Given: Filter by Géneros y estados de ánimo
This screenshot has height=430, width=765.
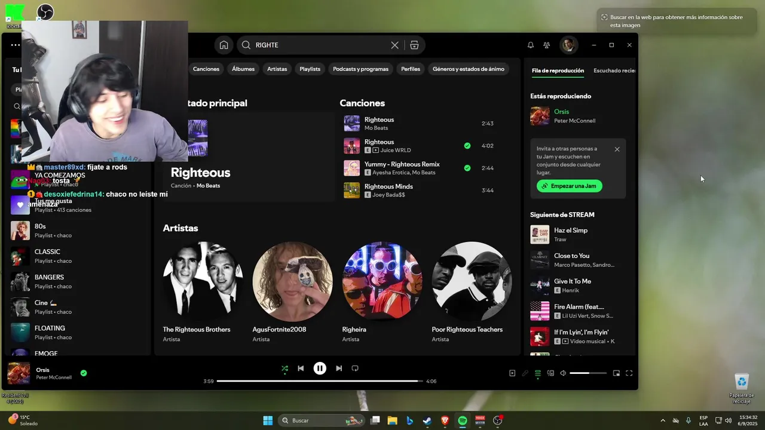Looking at the screenshot, I should click(x=469, y=69).
